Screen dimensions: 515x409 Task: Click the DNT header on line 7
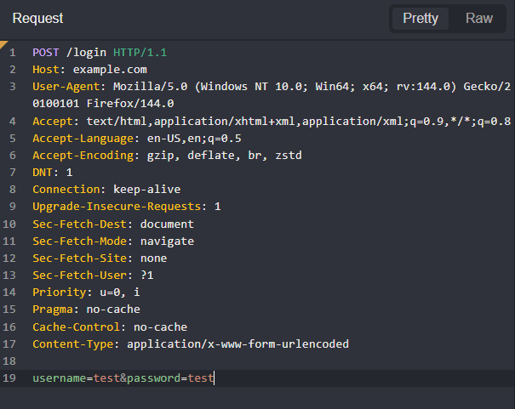[43, 173]
